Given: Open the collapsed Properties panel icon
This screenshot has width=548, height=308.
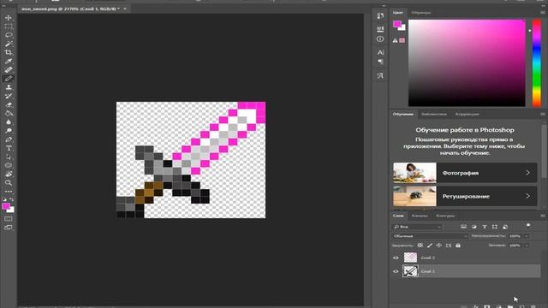Looking at the screenshot, I should [x=380, y=29].
